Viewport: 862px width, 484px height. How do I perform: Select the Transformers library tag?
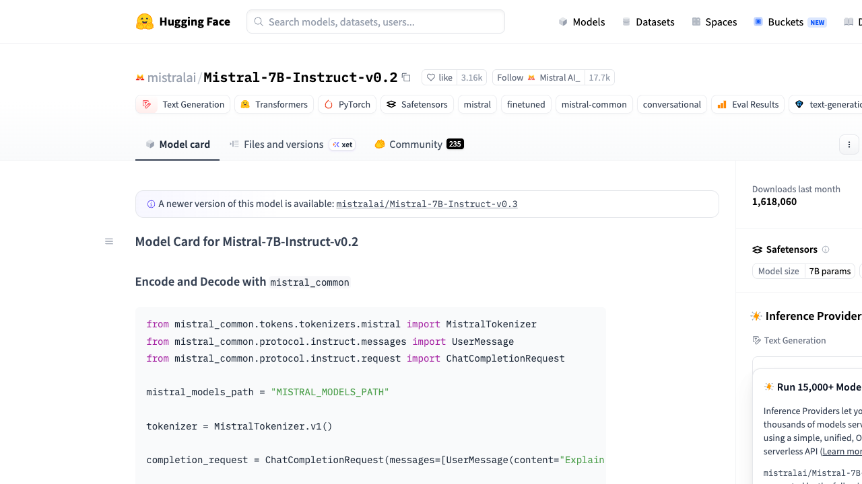coord(274,104)
